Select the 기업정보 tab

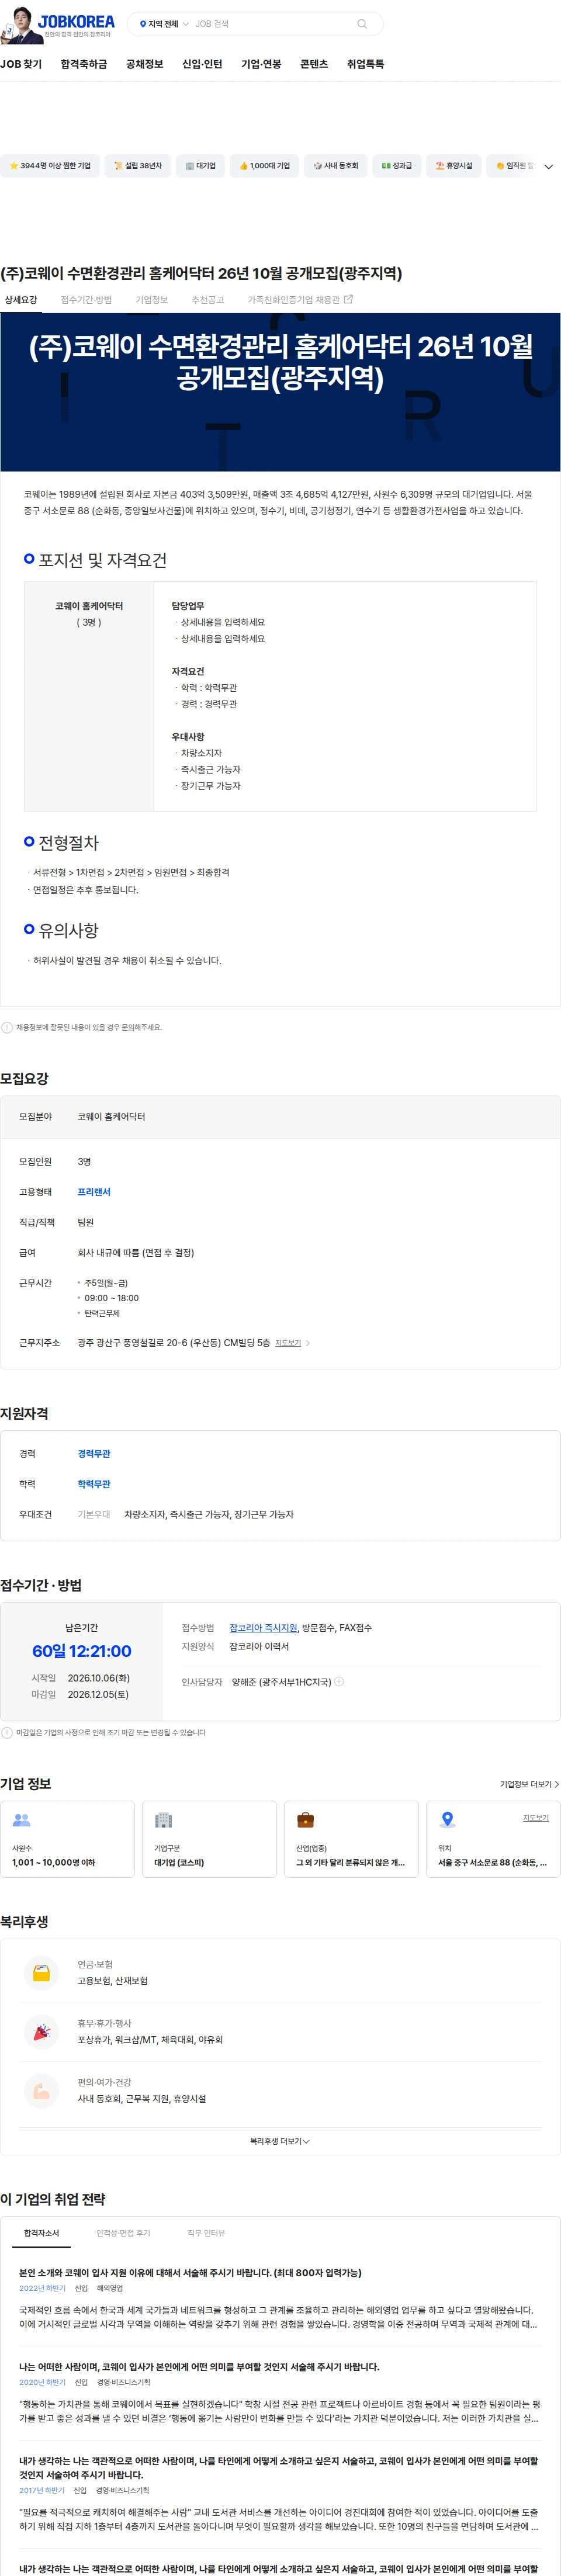[x=152, y=300]
